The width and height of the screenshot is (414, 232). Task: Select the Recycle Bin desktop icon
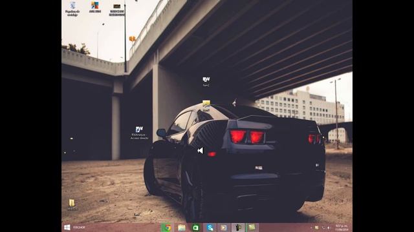(72, 8)
